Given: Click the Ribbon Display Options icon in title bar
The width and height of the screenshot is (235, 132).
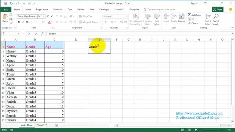Looking at the screenshot, I should click(x=205, y=3).
